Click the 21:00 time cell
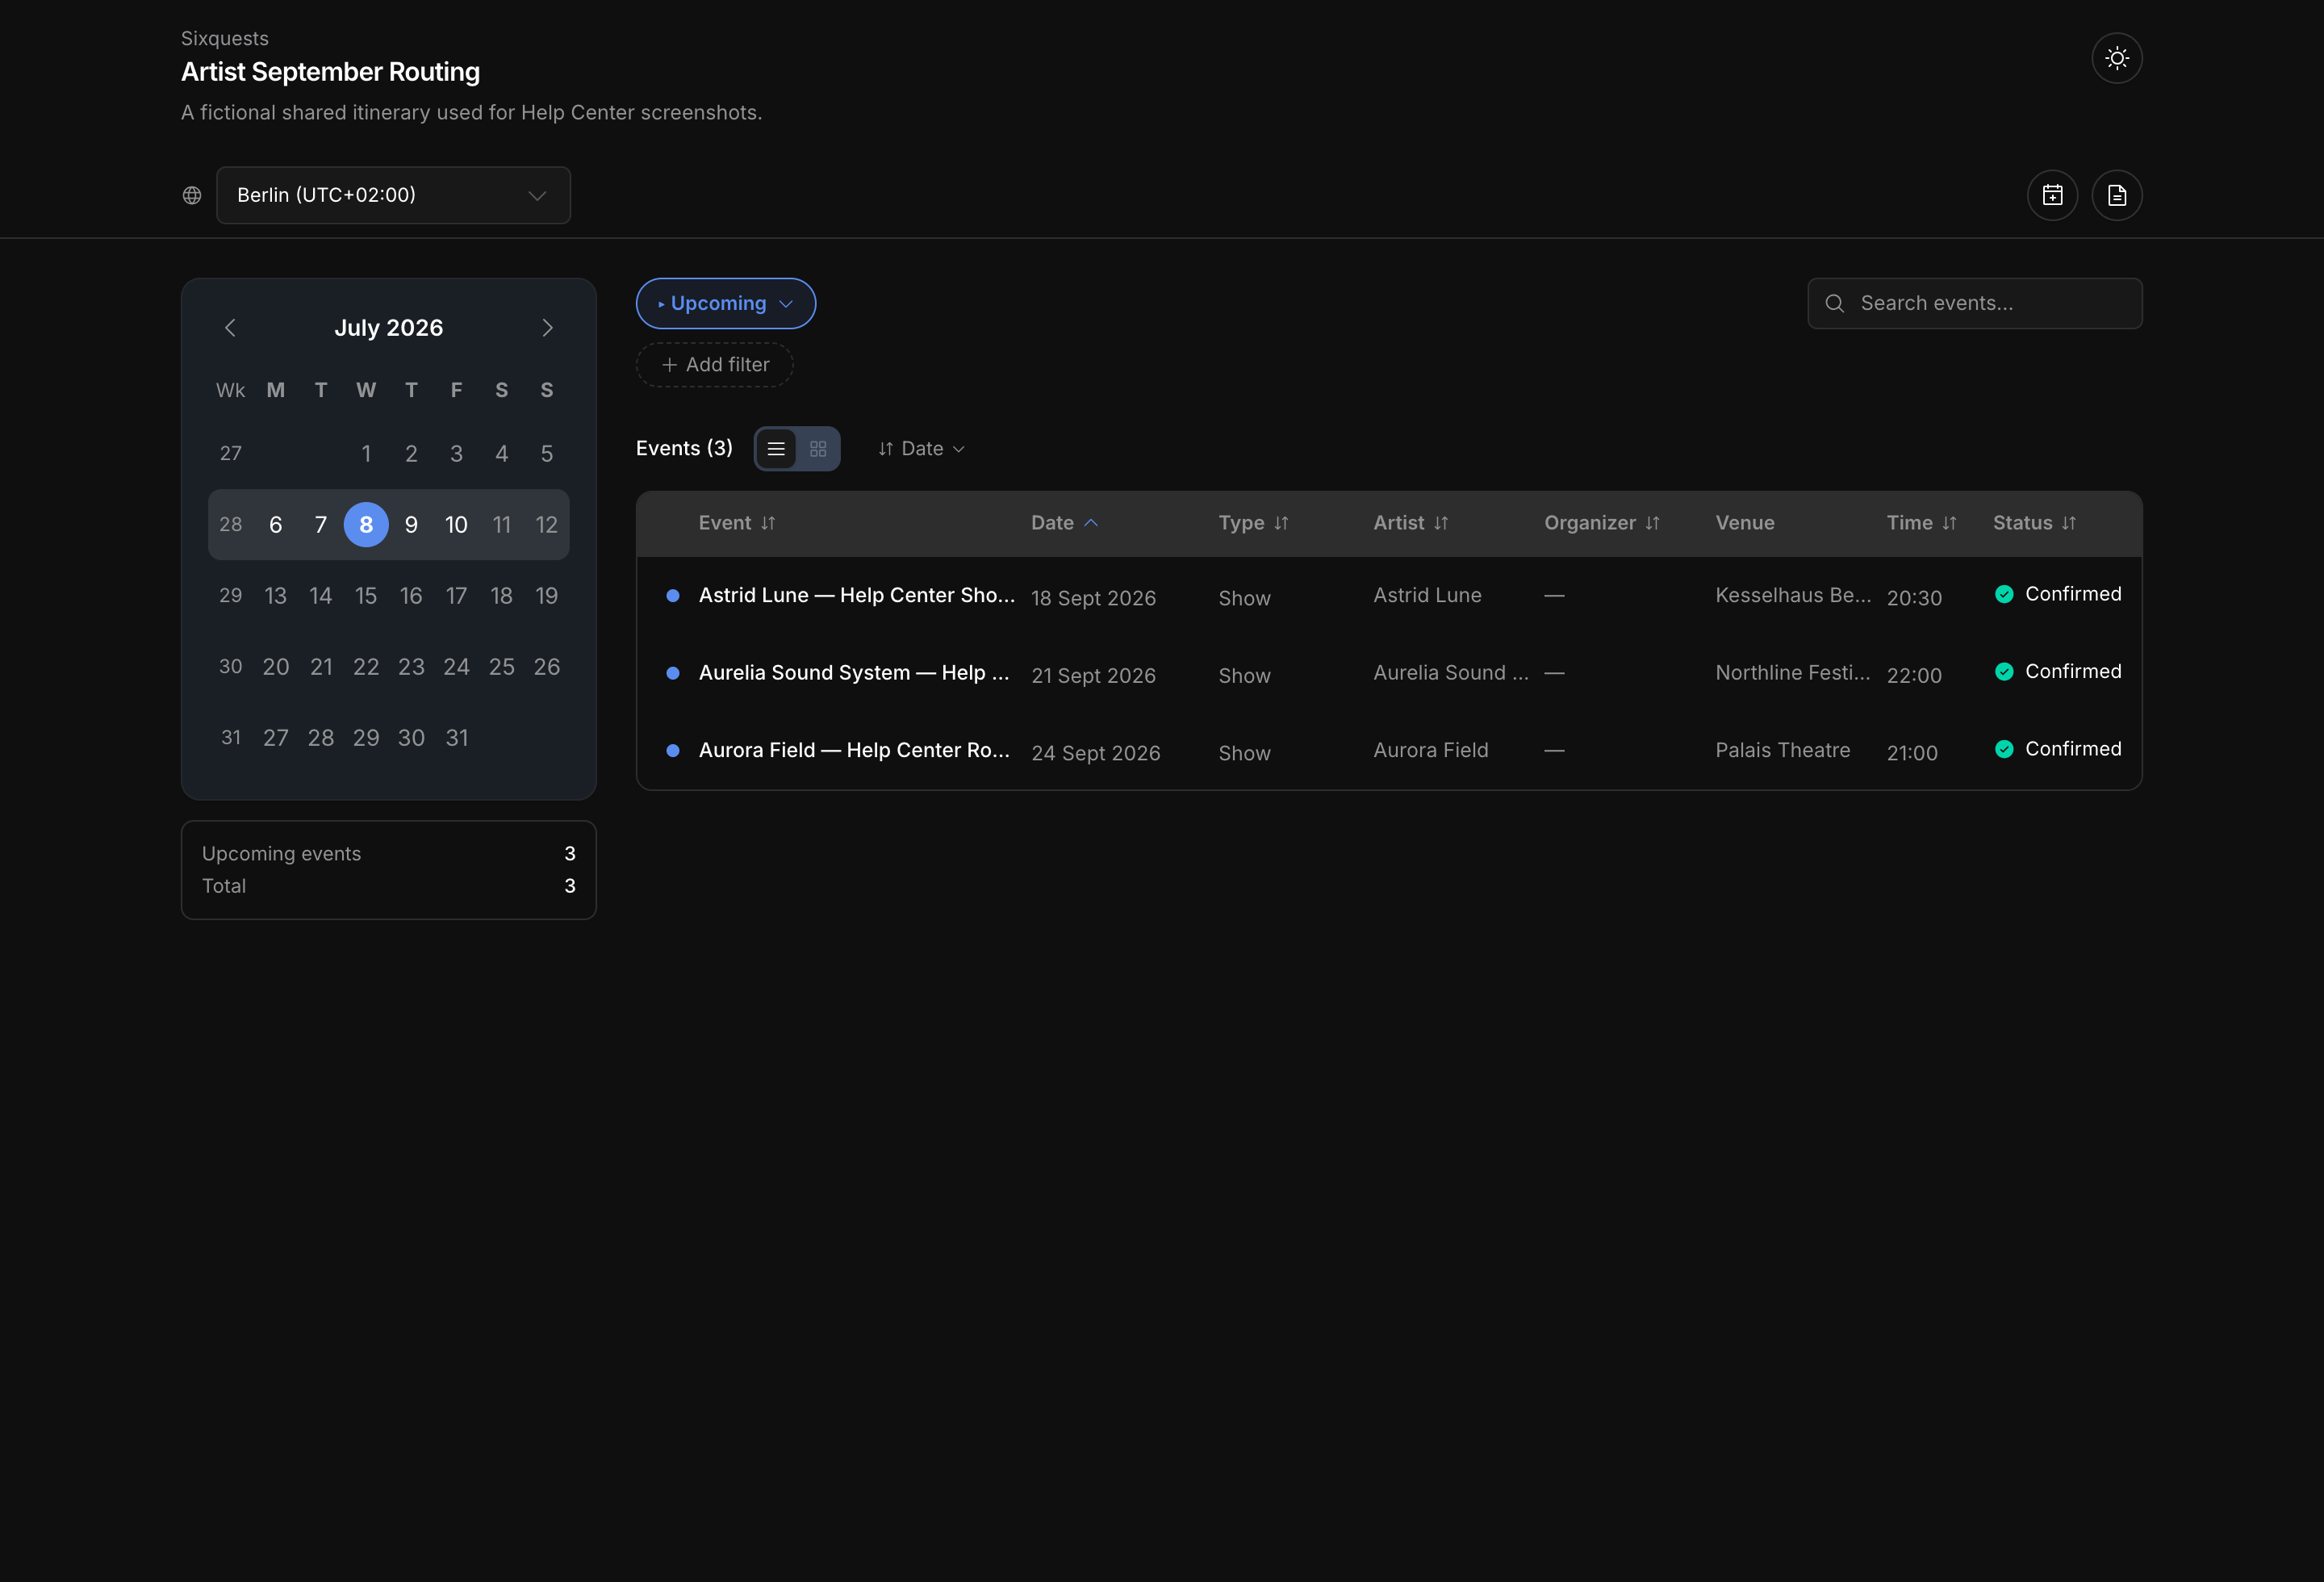 coord(1912,753)
